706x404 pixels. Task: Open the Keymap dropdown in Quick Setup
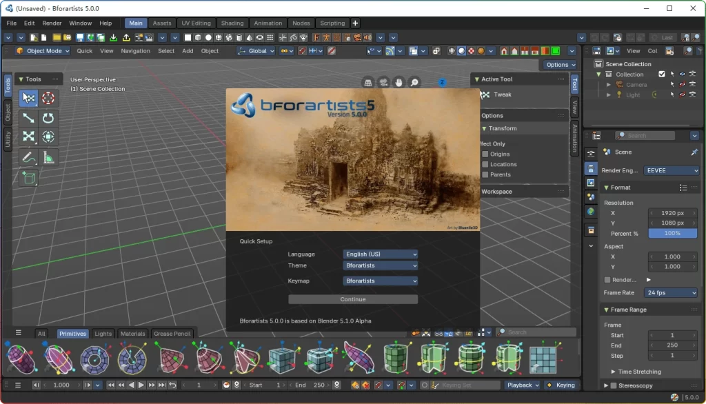380,281
